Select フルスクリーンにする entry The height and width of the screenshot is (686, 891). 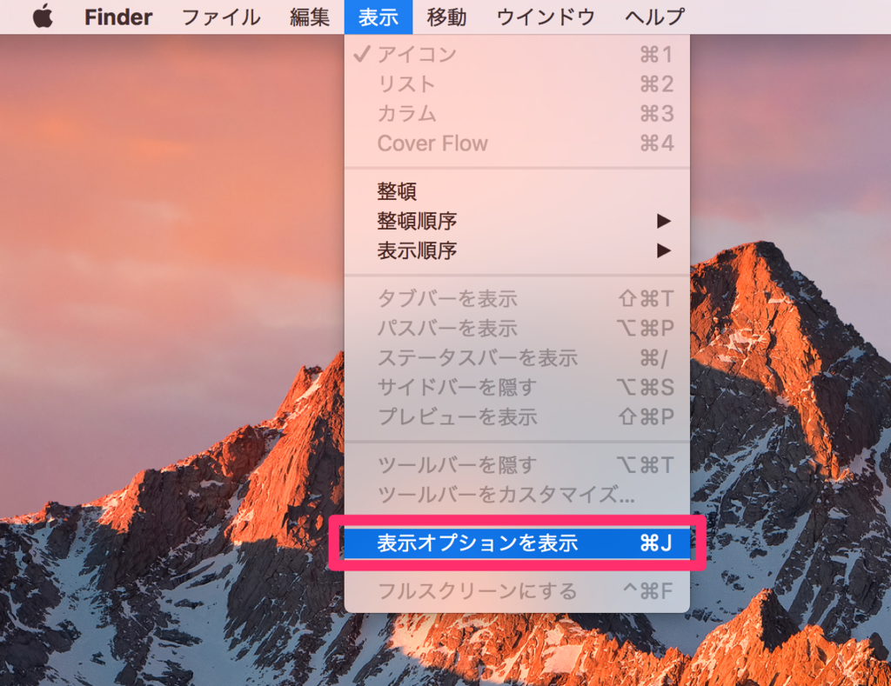(517, 591)
